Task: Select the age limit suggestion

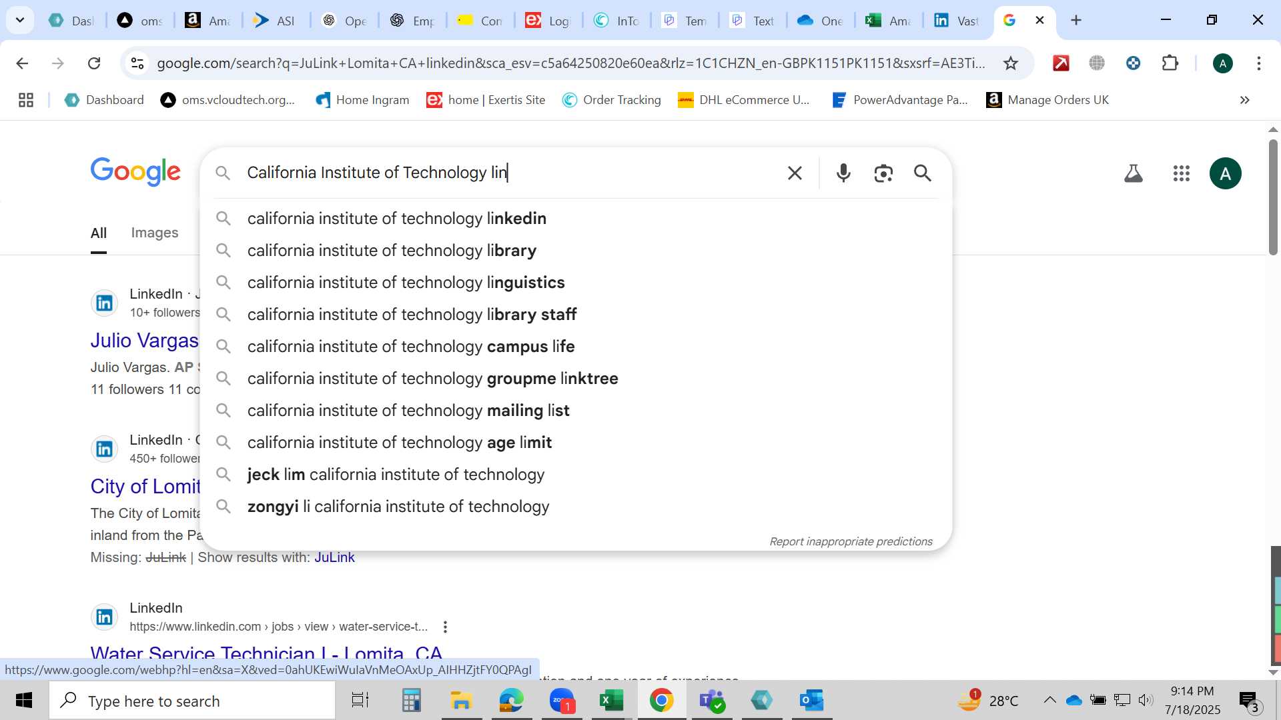Action: point(576,443)
